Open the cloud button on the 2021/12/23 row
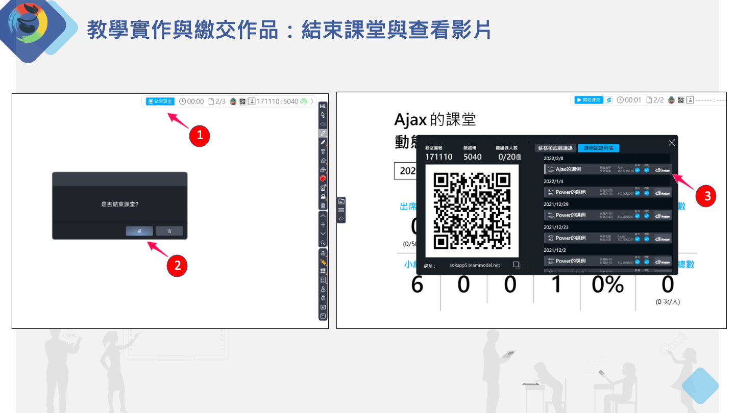 (x=663, y=239)
